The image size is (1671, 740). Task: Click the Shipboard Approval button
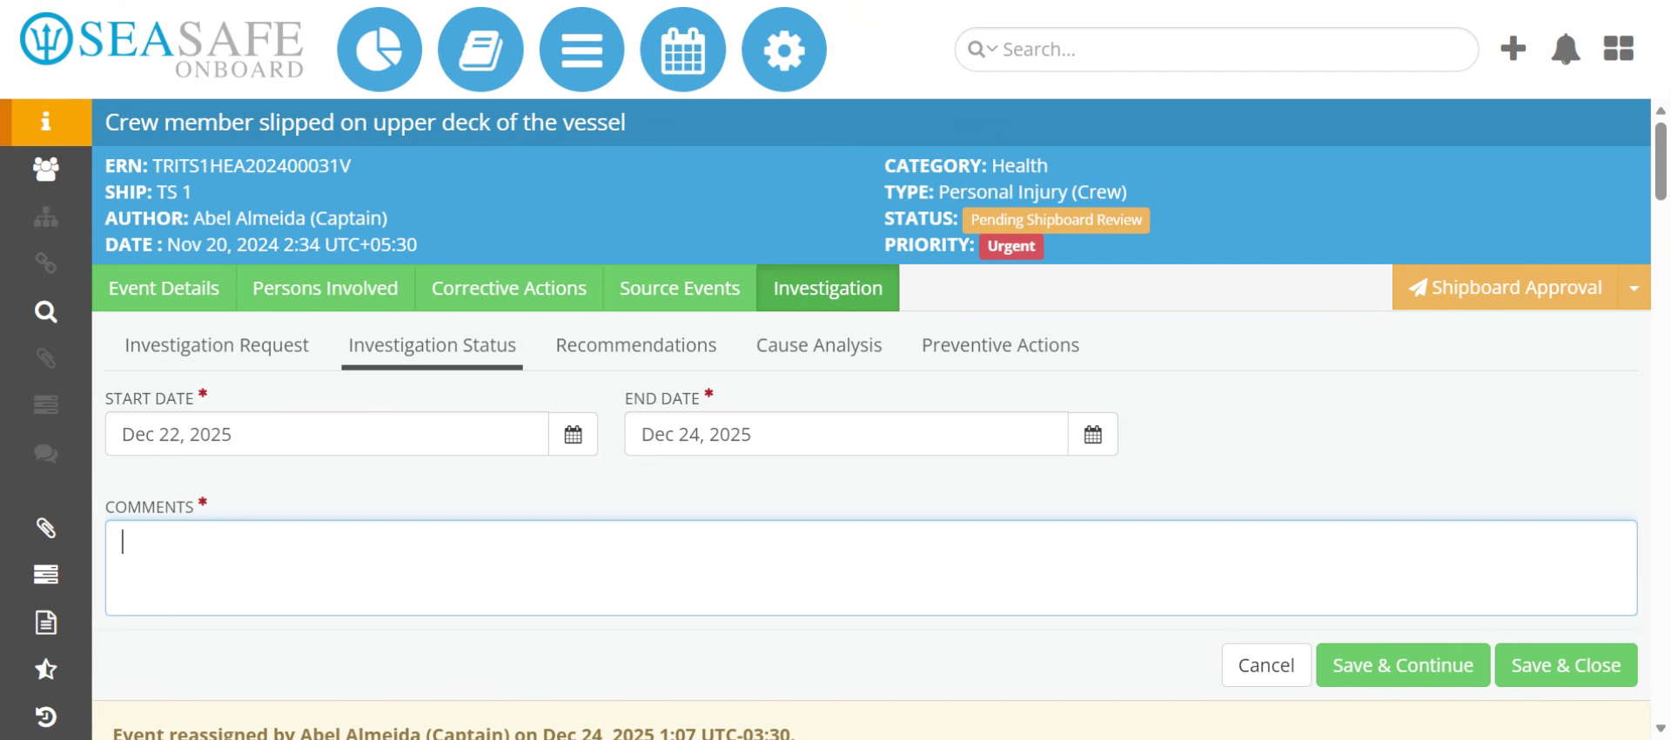1505,288
